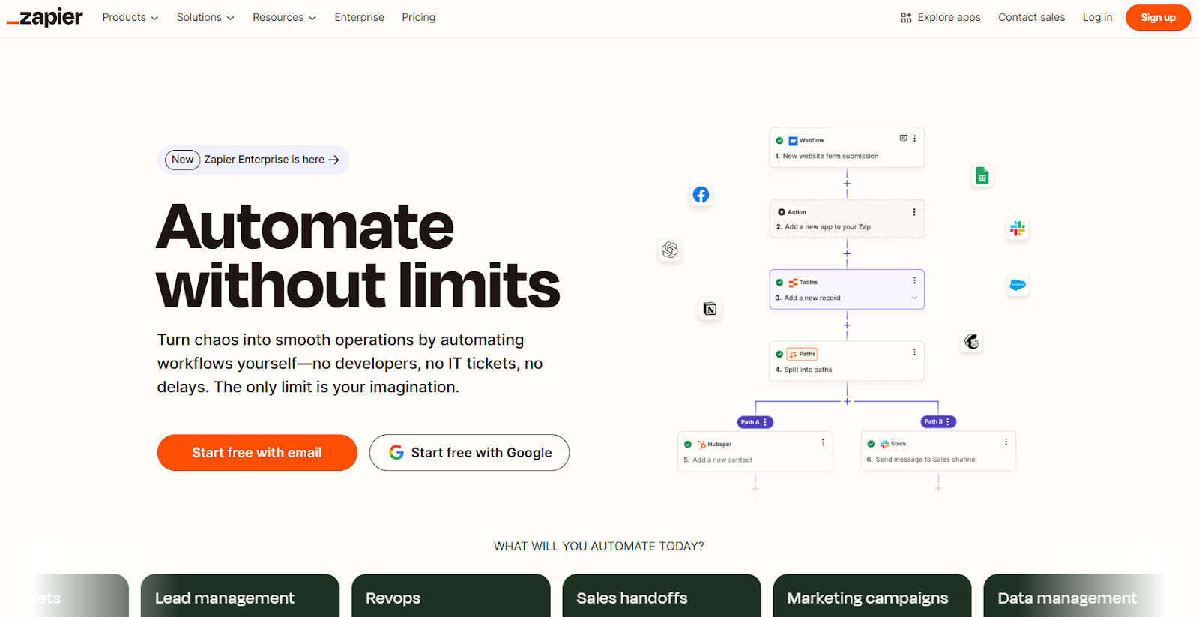
Task: Open the Enterprise nav item
Action: (359, 17)
